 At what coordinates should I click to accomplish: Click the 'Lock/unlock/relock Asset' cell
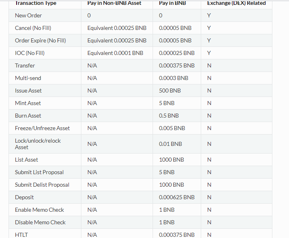pyautogui.click(x=38, y=144)
